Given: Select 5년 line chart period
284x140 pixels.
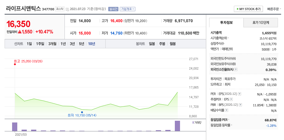Looking at the screenshot, I should point(82,44).
